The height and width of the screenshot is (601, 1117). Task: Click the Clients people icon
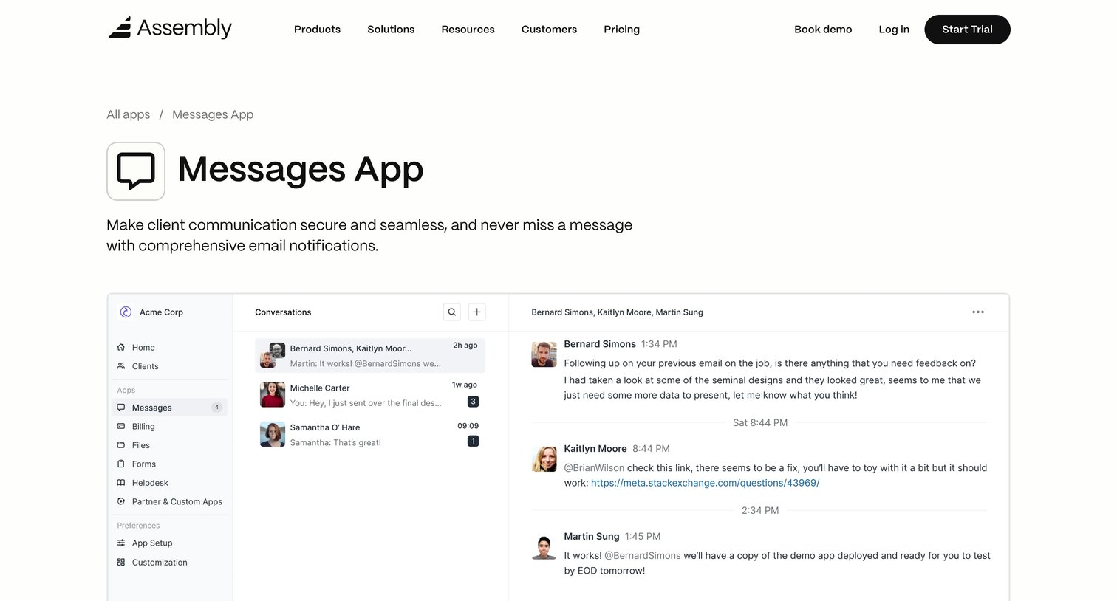pos(121,366)
